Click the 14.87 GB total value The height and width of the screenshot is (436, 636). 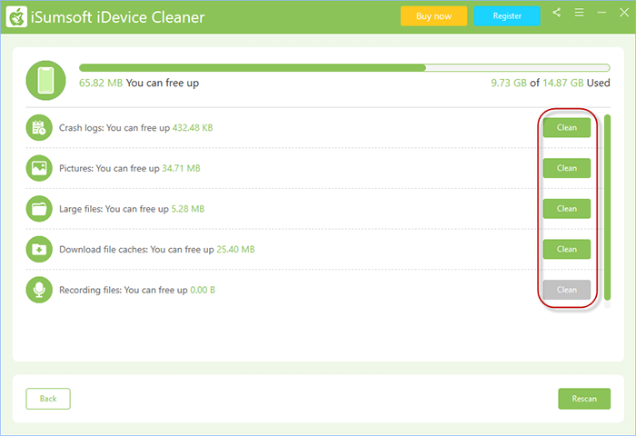563,84
